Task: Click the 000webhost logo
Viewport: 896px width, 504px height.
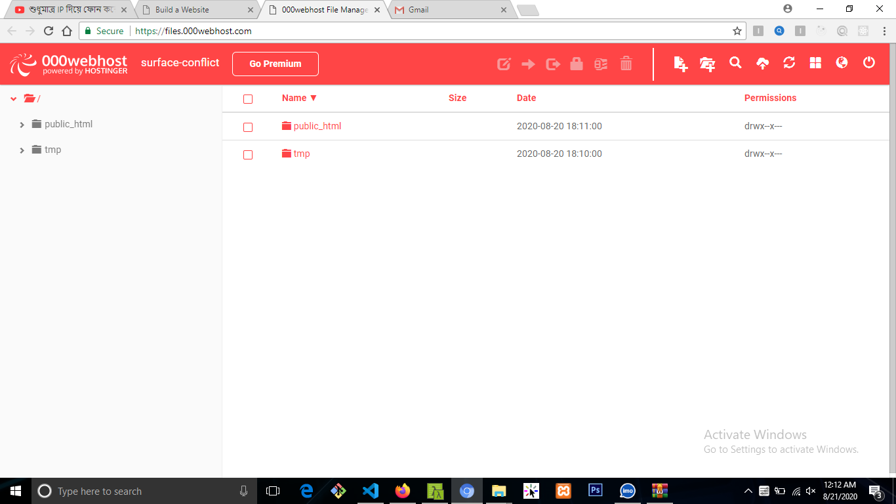Action: point(69,64)
